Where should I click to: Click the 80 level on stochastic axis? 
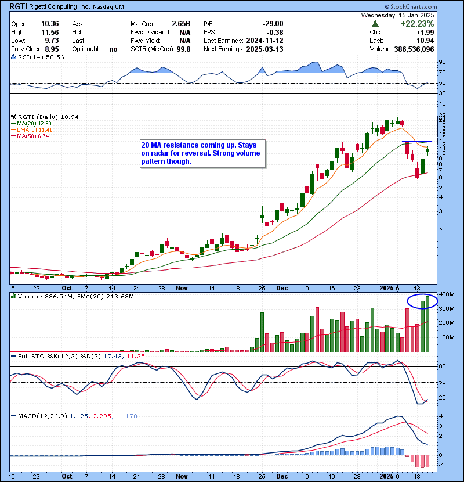pyautogui.click(x=442, y=366)
